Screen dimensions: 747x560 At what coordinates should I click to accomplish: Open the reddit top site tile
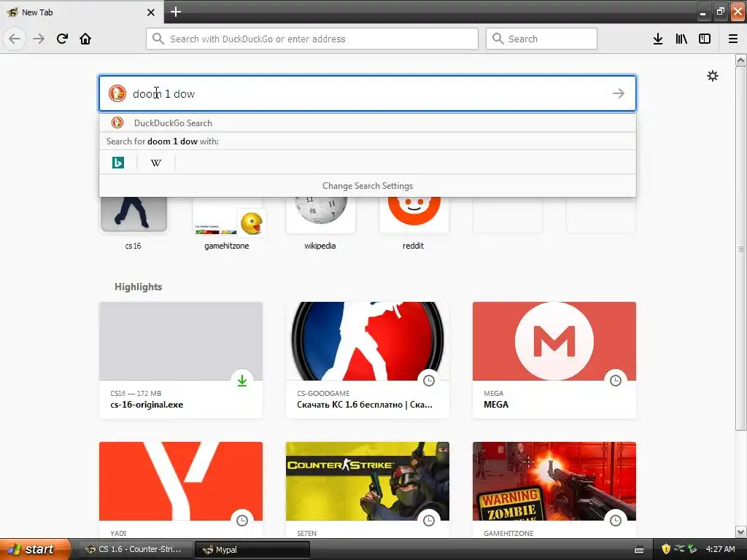(414, 223)
